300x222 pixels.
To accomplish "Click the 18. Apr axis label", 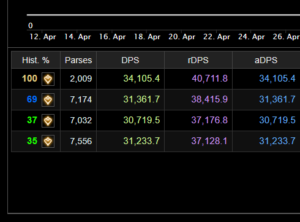I will tap(147, 37).
